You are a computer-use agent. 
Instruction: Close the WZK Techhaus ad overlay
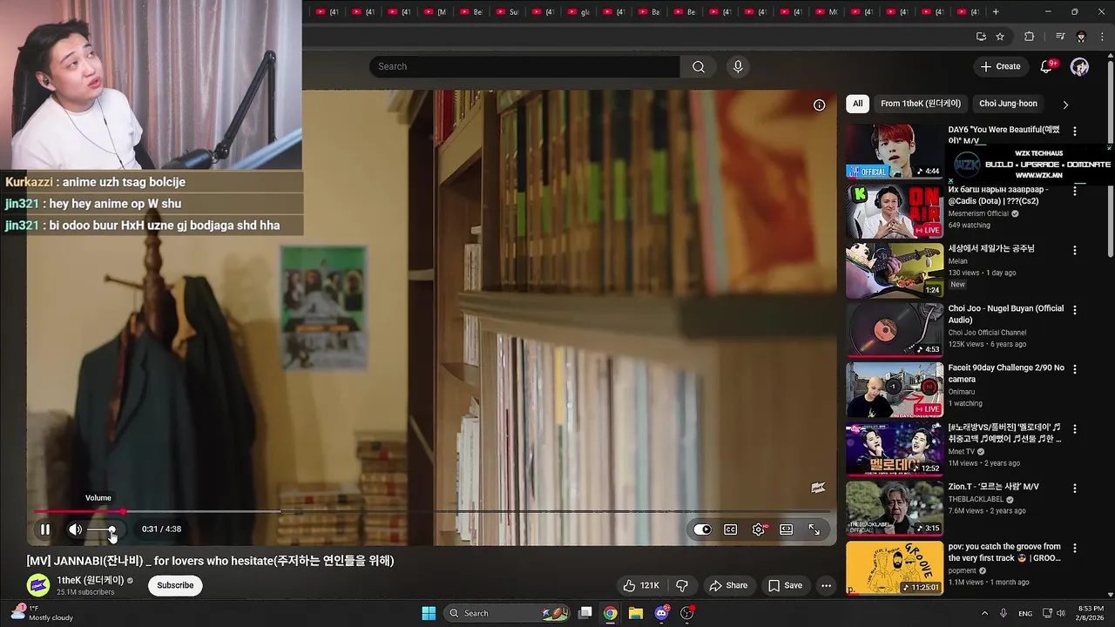(x=1109, y=148)
